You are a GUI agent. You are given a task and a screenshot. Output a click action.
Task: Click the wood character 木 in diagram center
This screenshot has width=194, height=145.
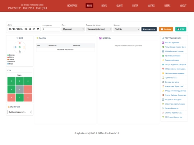click(x=20, y=47)
